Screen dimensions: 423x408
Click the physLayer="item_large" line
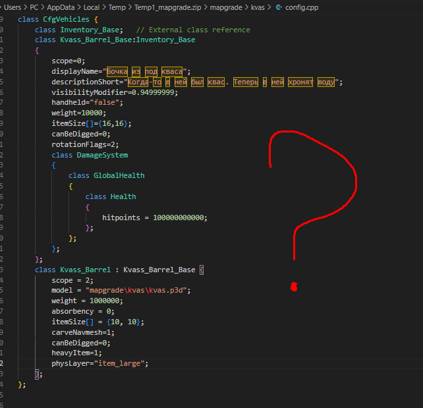coord(99,363)
